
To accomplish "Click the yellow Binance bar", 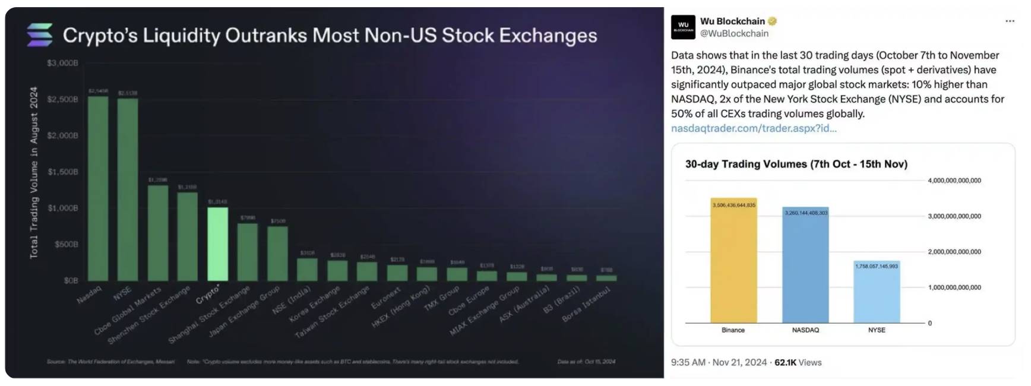I will click(x=733, y=261).
